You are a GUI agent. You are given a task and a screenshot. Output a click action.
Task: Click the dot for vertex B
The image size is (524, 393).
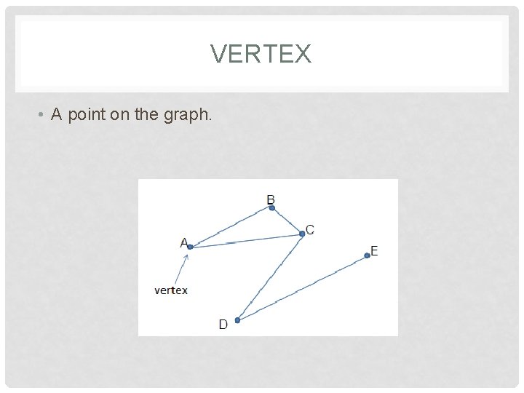pos(272,208)
